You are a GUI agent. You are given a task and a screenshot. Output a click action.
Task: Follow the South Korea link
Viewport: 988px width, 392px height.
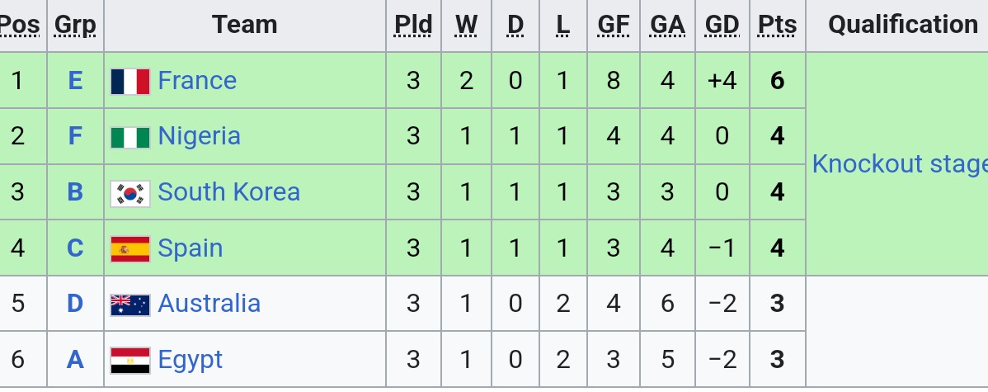coord(228,192)
